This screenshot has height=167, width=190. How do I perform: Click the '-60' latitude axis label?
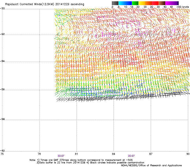coord(2,151)
